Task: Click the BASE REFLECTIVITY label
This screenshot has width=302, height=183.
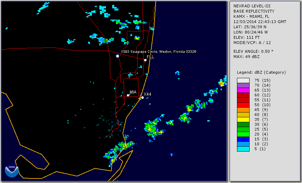Action: 254,11
